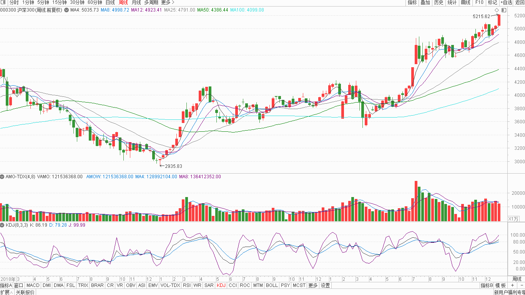Switch indicator to PSY
This screenshot has height=295, width=525.
(285, 285)
